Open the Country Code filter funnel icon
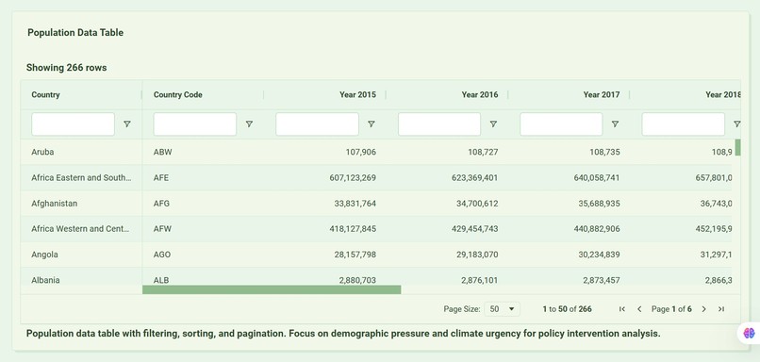Viewport: 760px width, 362px height. tap(249, 124)
